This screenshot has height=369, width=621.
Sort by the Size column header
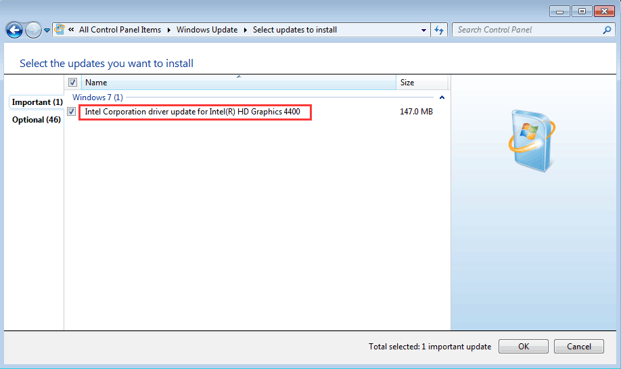pyautogui.click(x=422, y=83)
